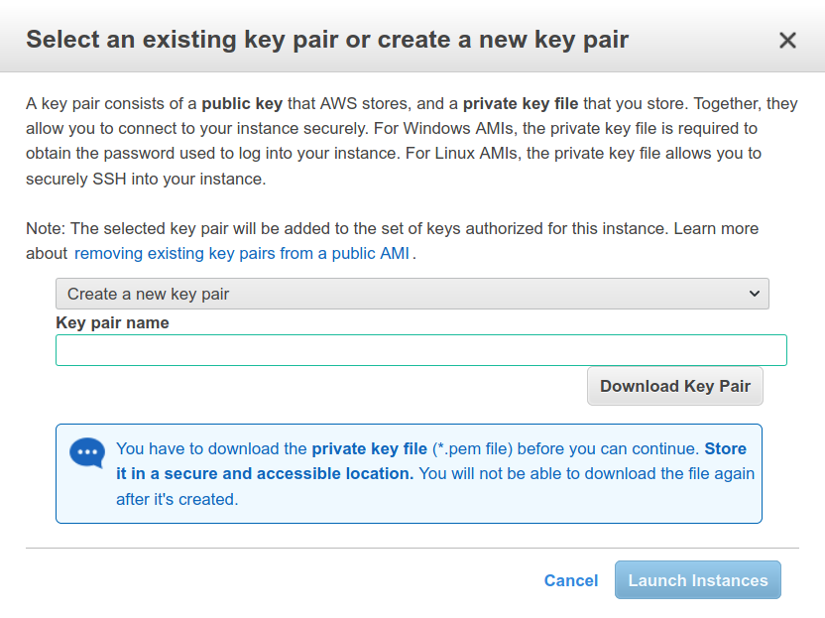825x618 pixels.
Task: Click the blue speech bubble info icon
Action: [86, 453]
